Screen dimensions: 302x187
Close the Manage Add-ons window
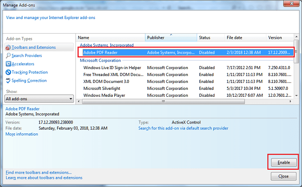click(x=292, y=3)
